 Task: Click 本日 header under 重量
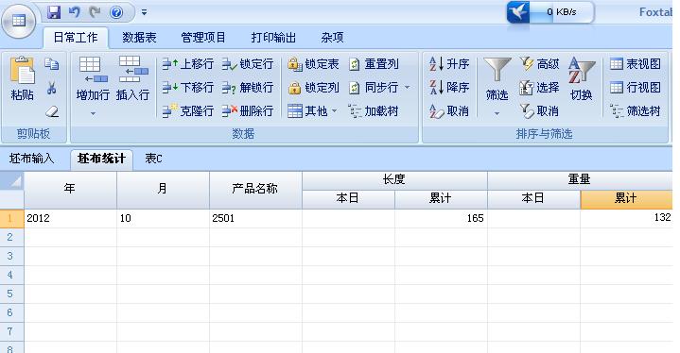(x=533, y=199)
